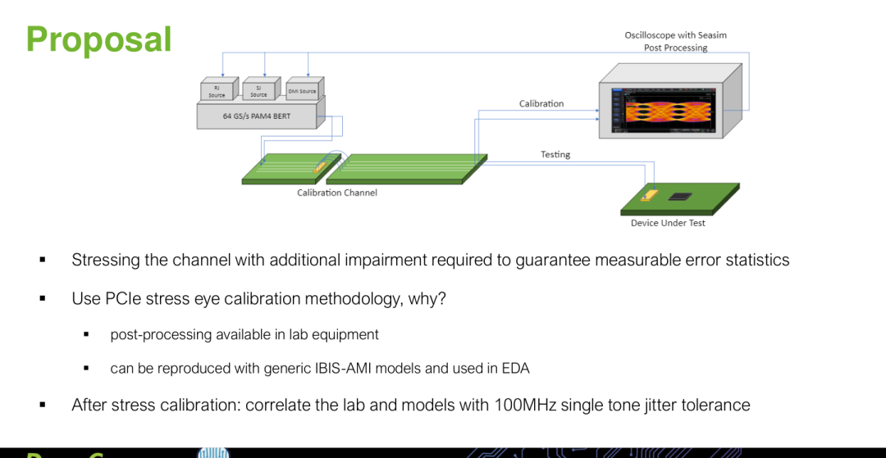Click the 'Device Under Test' caption

point(668,223)
